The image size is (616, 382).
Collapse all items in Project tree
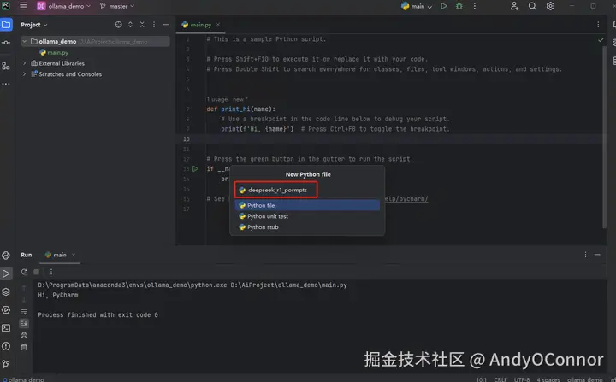click(142, 24)
